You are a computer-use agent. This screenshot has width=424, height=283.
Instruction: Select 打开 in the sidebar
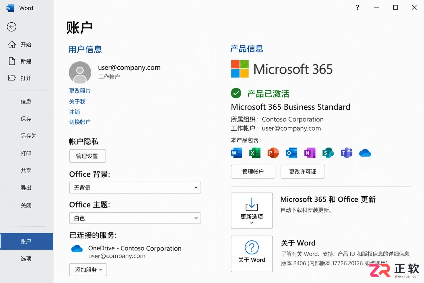(26, 78)
